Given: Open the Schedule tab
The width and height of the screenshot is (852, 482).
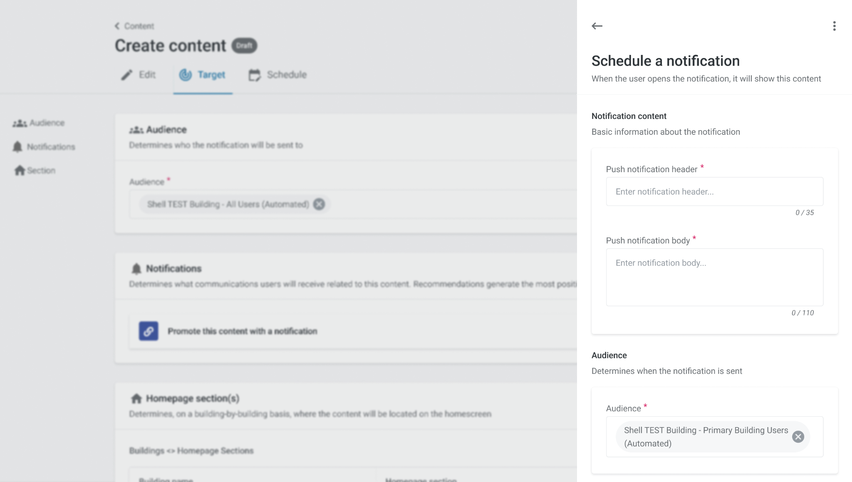Looking at the screenshot, I should 286,75.
